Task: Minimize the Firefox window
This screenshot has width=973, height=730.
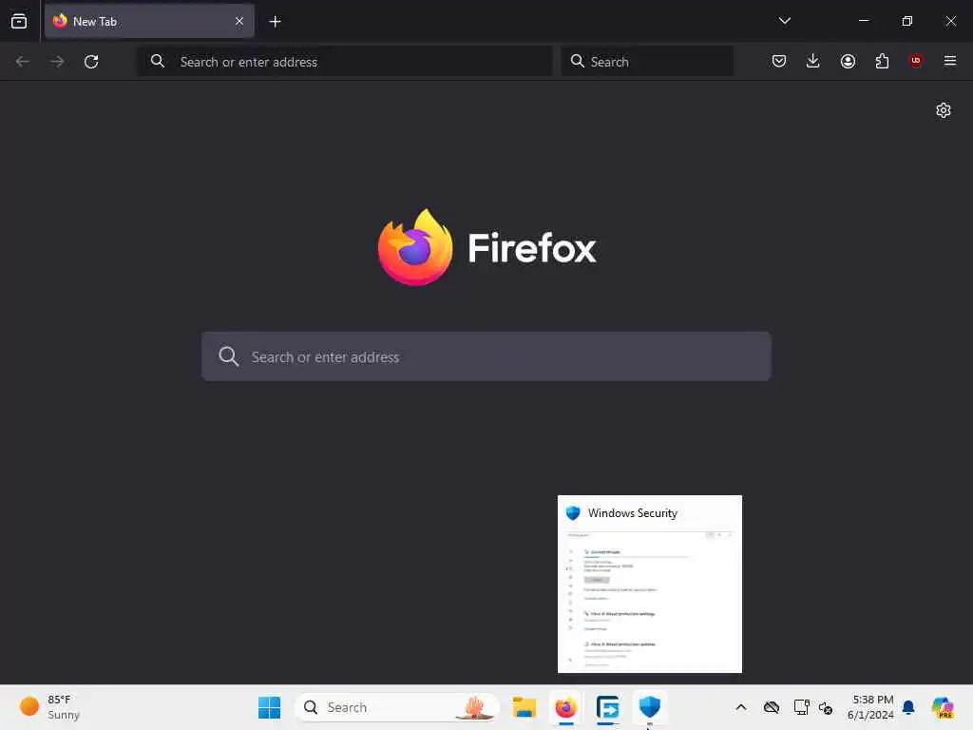Action: point(863,21)
